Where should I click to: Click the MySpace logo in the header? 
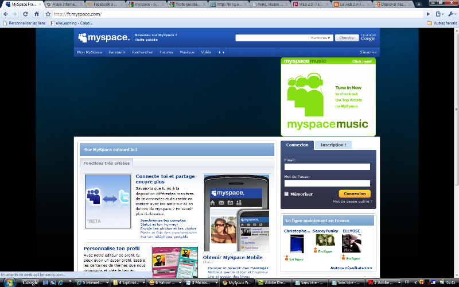[103, 37]
